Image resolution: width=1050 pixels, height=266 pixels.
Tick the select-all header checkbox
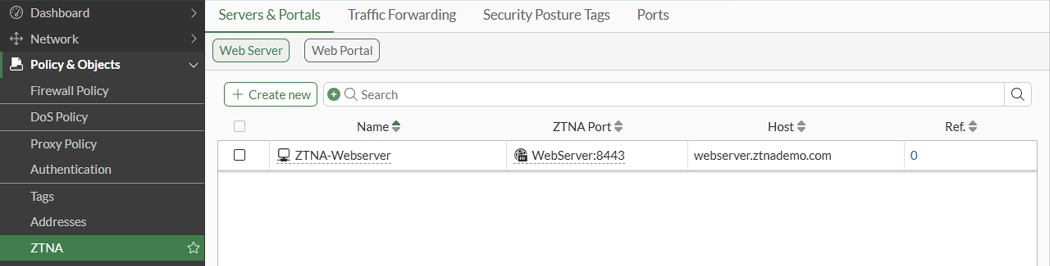[x=239, y=126]
